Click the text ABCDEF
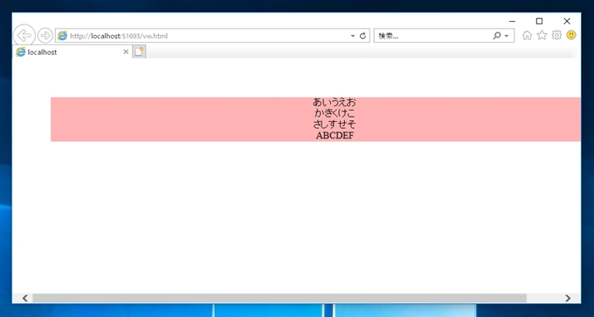Viewport: 594px width, 317px height. [x=335, y=136]
